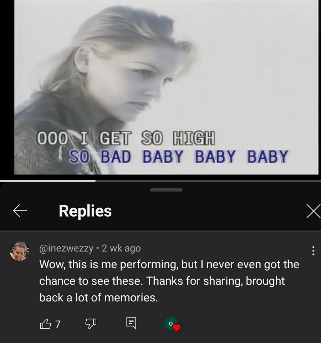Like the comment with the thumbs-up icon
Screen dimensions: 321x343
pos(44,324)
